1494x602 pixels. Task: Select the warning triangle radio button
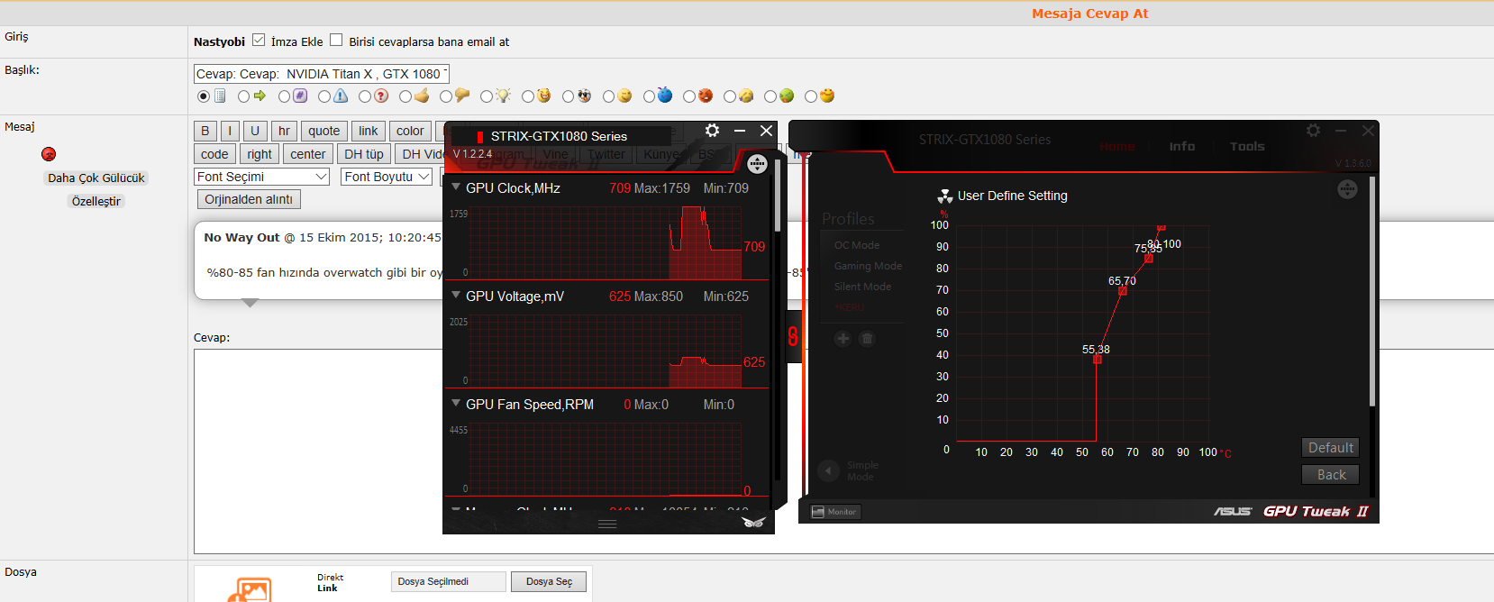click(325, 96)
